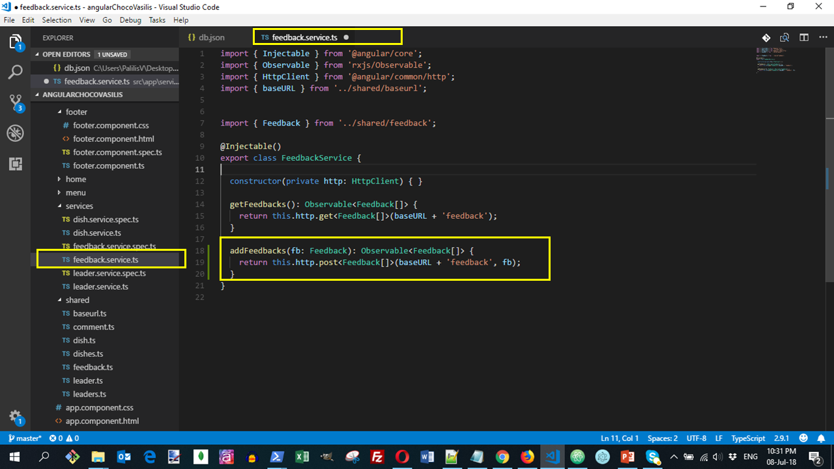Select TypeScript language mode in status bar
The width and height of the screenshot is (834, 469).
coord(748,438)
